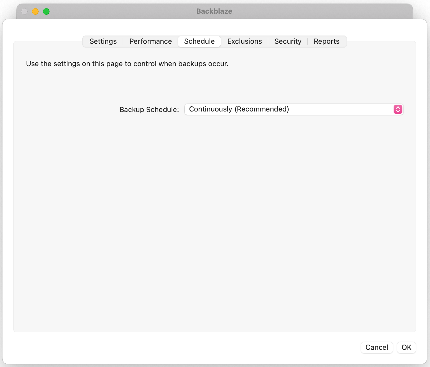Switch to the Settings tab
430x367 pixels.
pos(103,41)
